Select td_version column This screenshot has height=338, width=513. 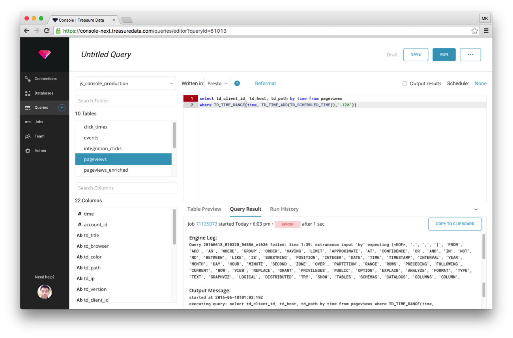coord(123,289)
